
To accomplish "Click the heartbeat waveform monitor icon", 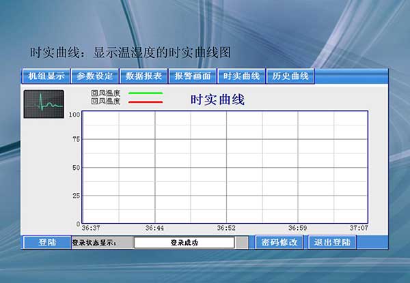I will 44,104.
